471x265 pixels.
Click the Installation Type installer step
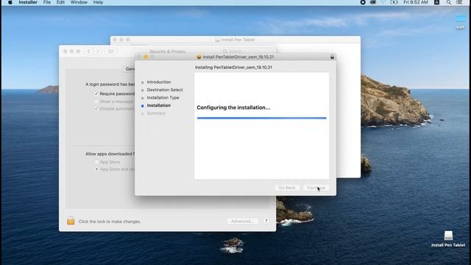163,98
